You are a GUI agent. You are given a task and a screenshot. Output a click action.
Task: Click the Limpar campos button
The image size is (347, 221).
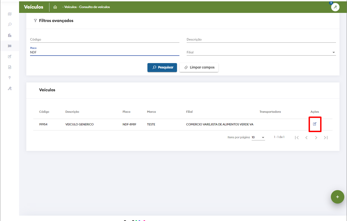click(199, 67)
